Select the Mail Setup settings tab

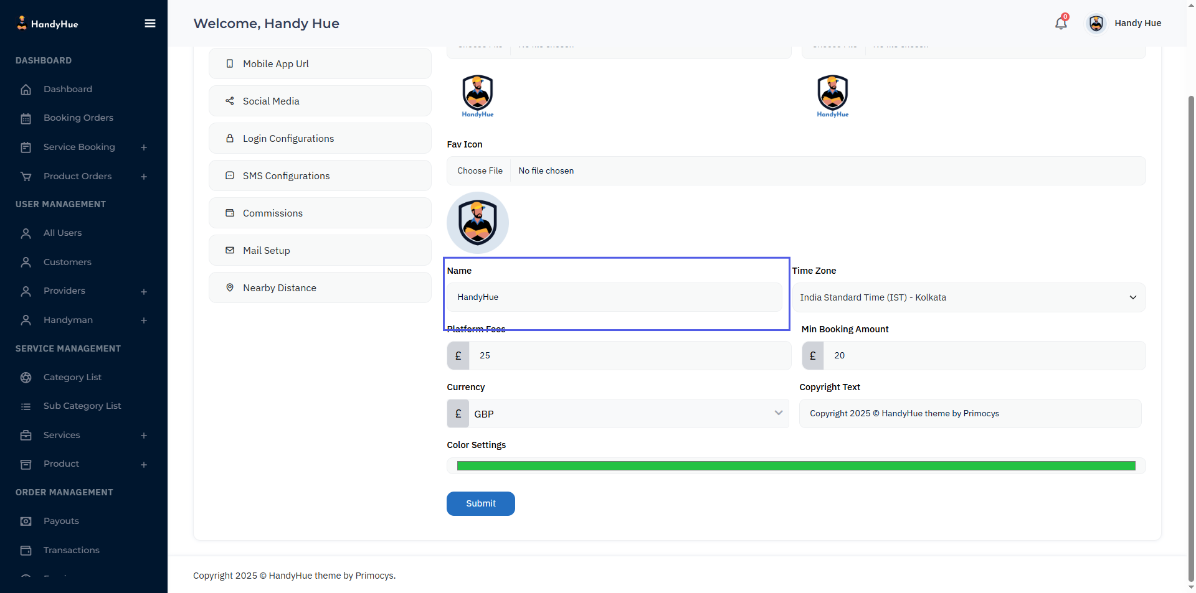coord(320,250)
